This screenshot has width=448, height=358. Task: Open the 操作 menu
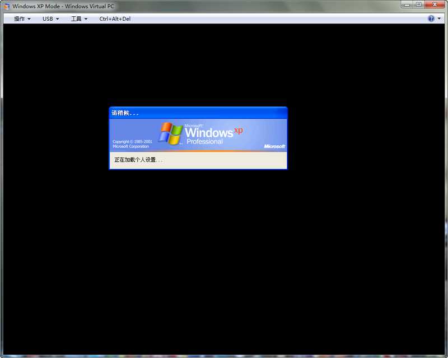pos(22,19)
